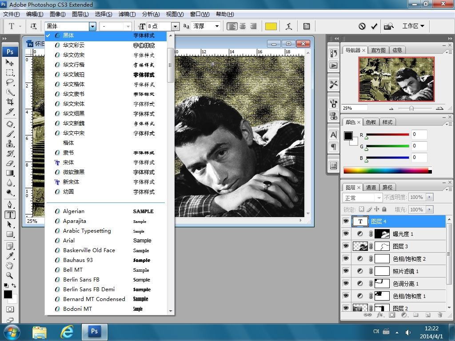Select the Eraser tool
This screenshot has width=455, height=341.
pyautogui.click(x=10, y=163)
